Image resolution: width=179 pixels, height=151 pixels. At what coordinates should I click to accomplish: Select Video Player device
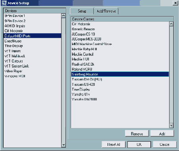click(33, 71)
